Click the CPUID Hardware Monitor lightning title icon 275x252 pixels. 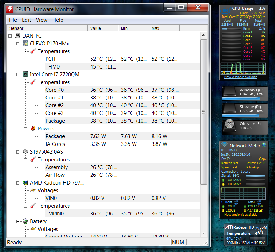coord(10,9)
